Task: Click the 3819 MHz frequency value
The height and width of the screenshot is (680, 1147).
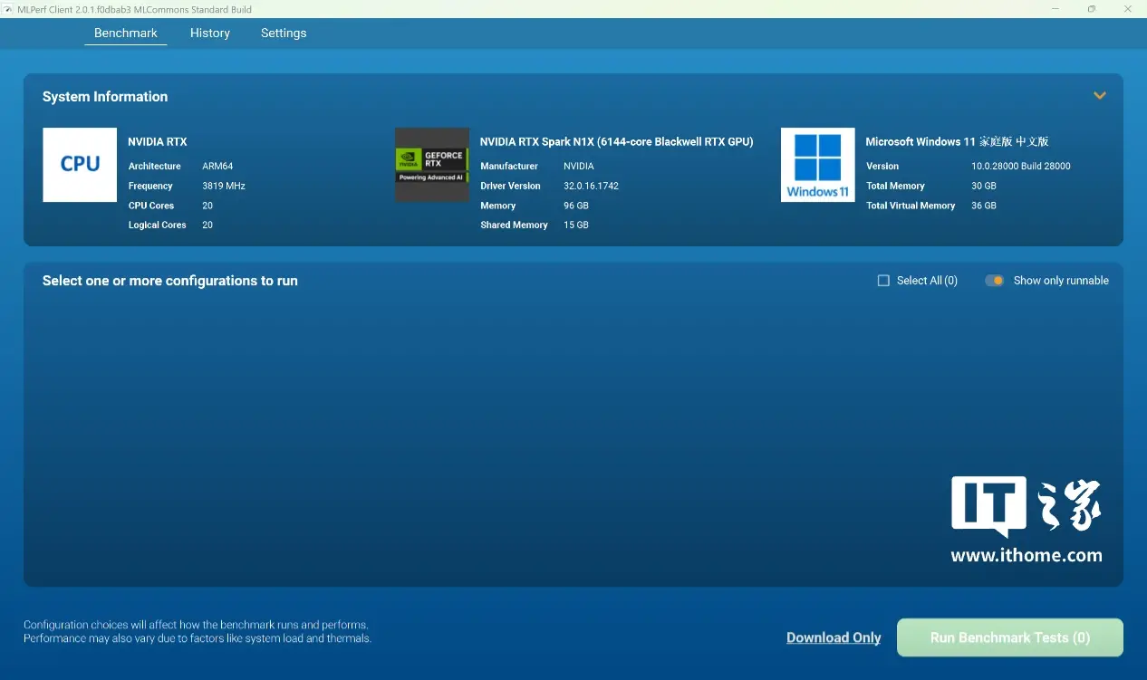Action: (x=224, y=186)
